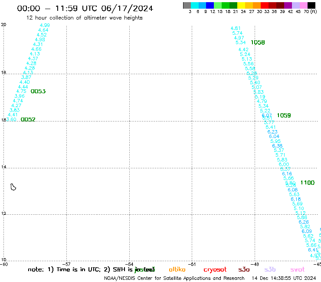Choose the purple swatch in the color scale

pyautogui.click(x=288, y=5)
